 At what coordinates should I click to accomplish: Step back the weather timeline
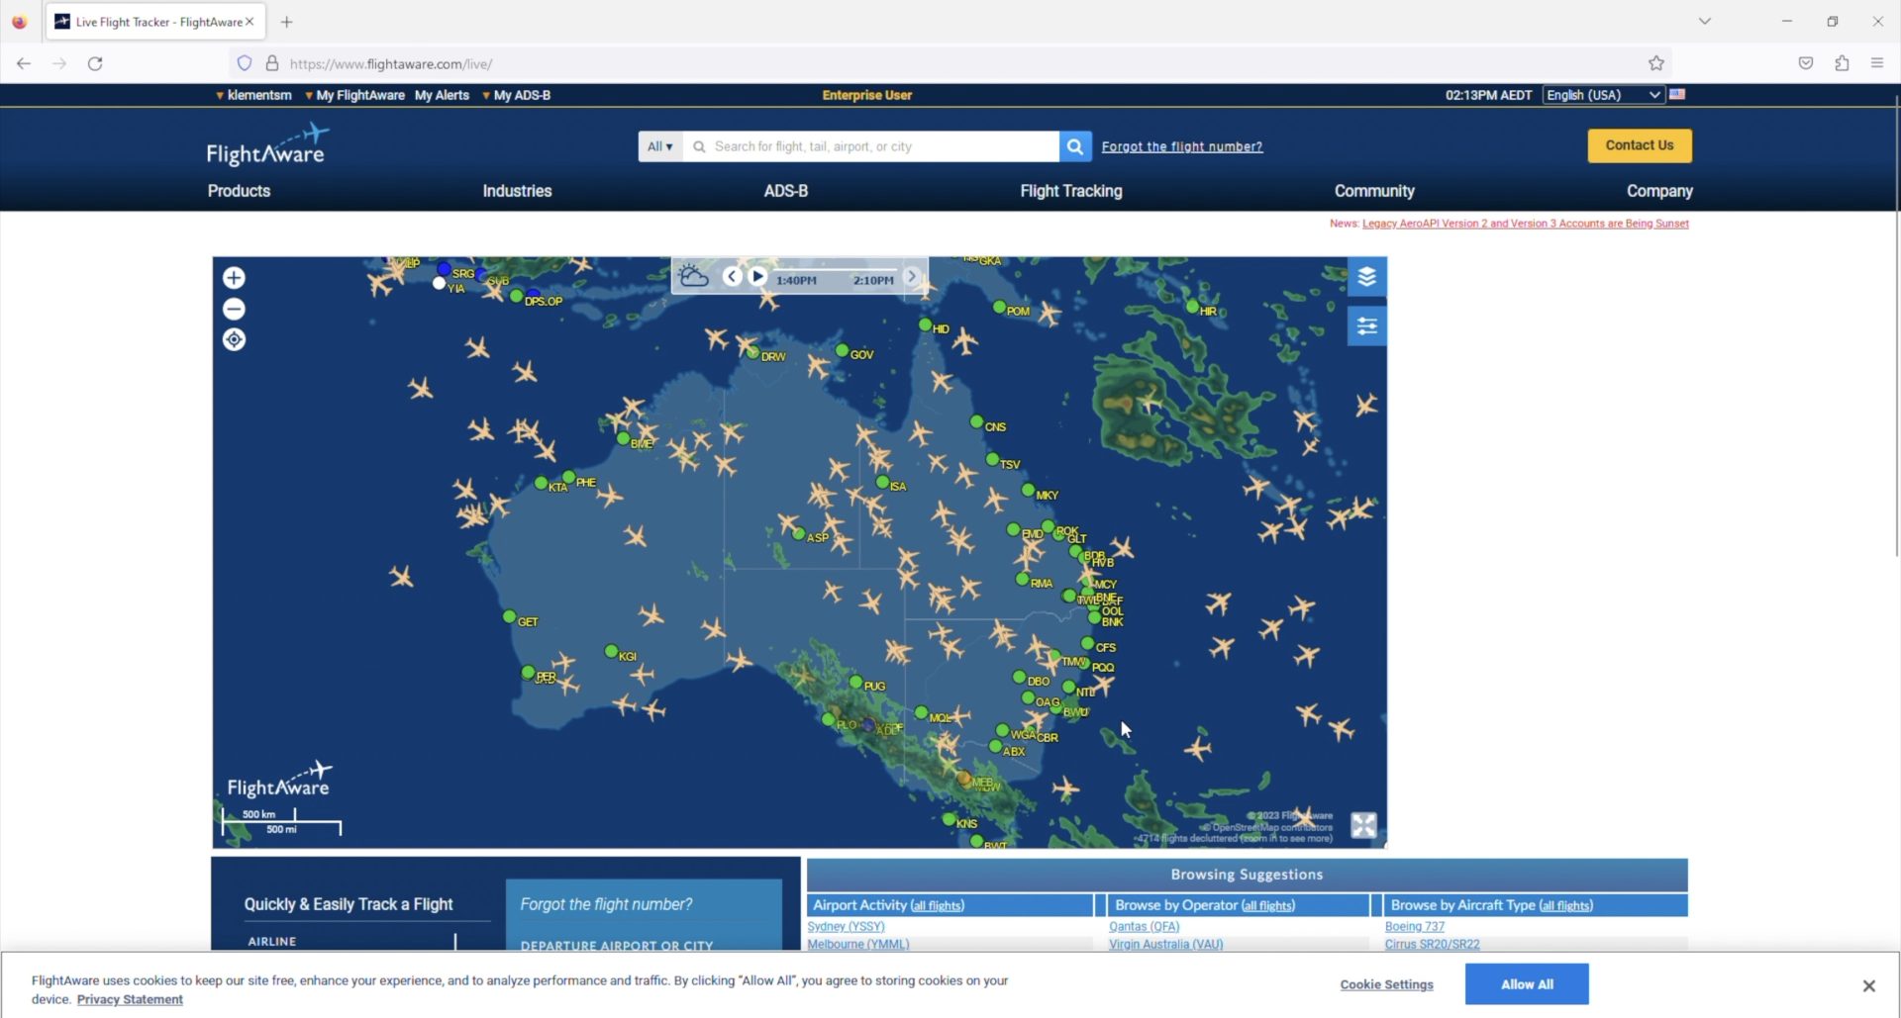coord(732,276)
